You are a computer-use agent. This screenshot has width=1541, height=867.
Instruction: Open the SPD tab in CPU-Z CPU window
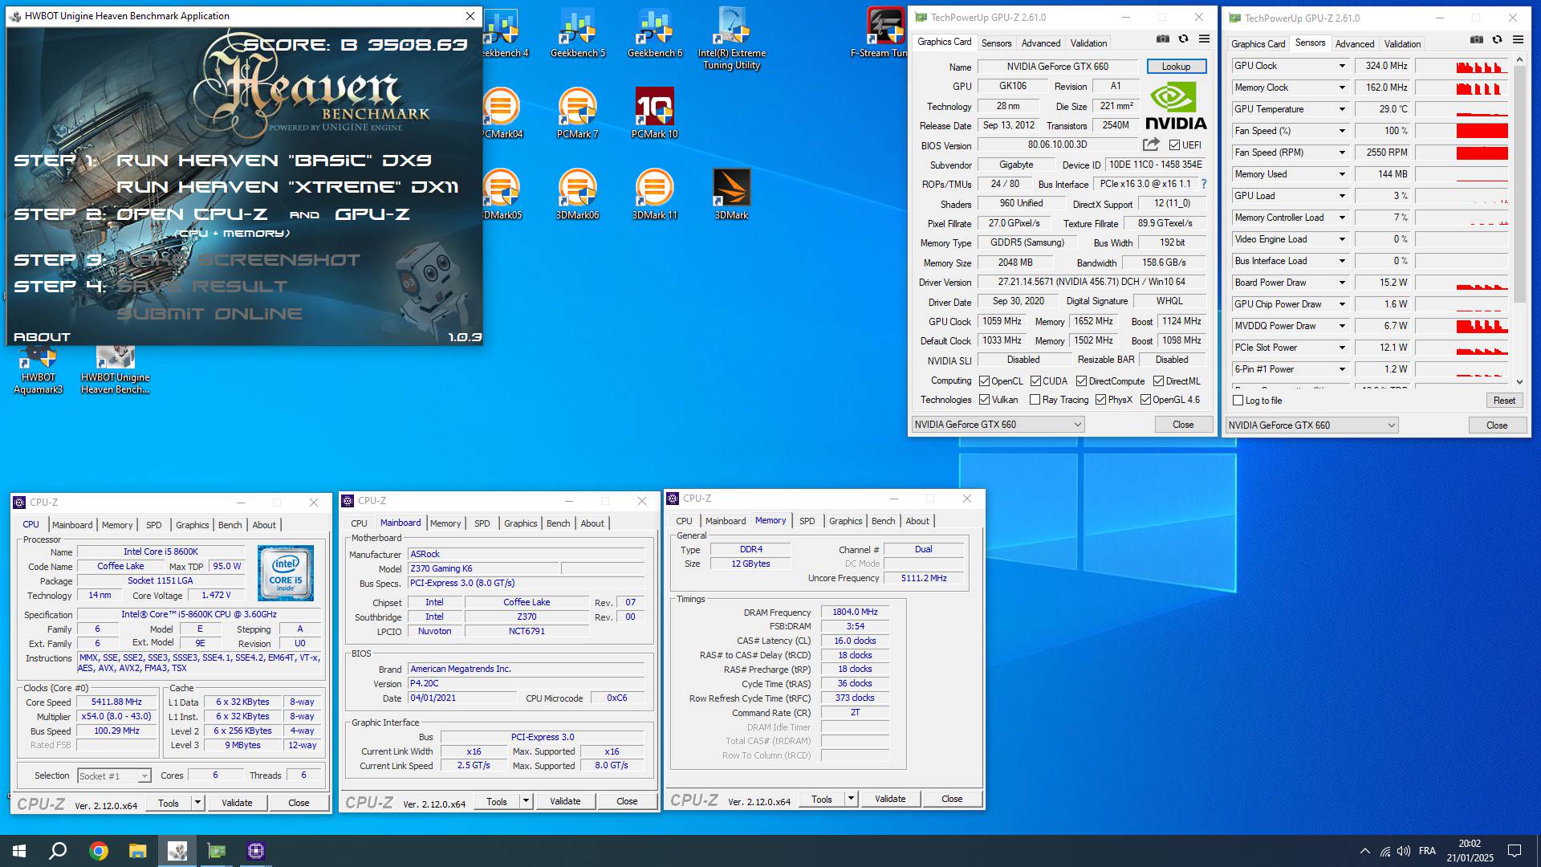pyautogui.click(x=154, y=525)
